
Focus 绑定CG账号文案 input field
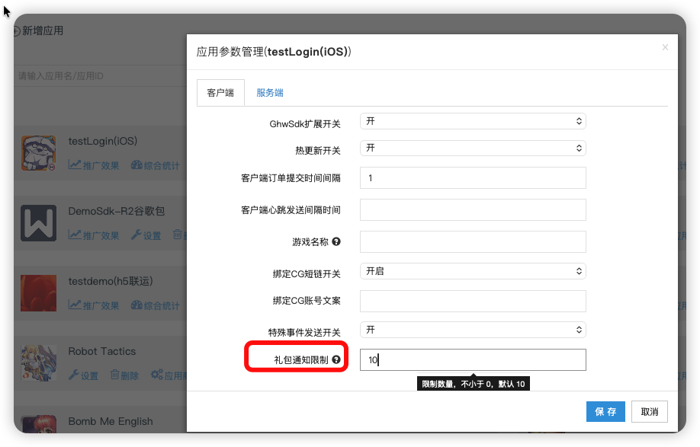tap(473, 301)
